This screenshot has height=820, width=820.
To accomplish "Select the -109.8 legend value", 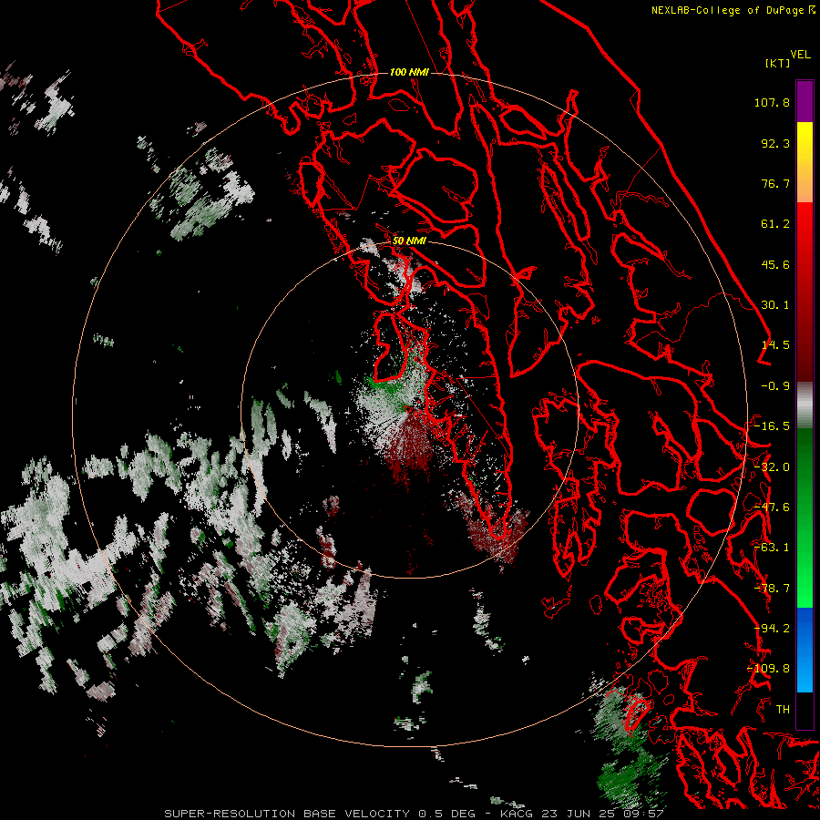I will click(769, 669).
